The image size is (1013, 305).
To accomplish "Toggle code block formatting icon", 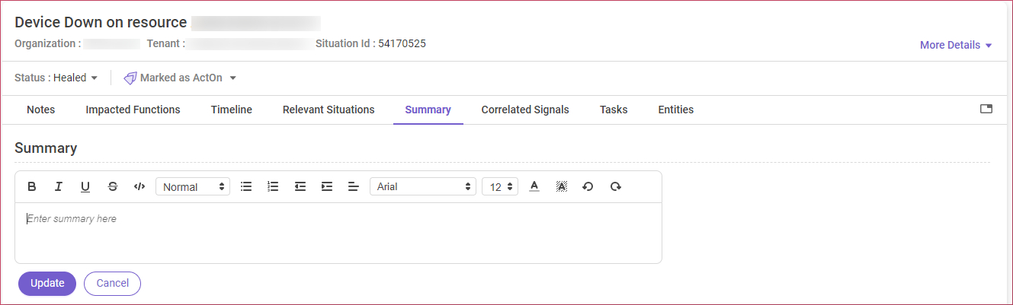I will (139, 186).
